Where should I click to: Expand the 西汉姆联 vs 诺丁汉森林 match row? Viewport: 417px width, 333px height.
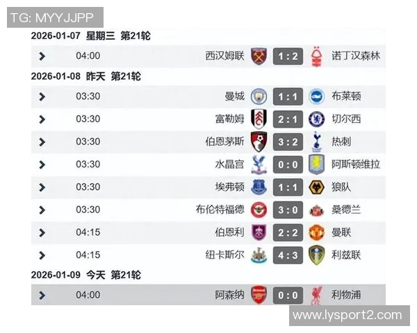42,56
